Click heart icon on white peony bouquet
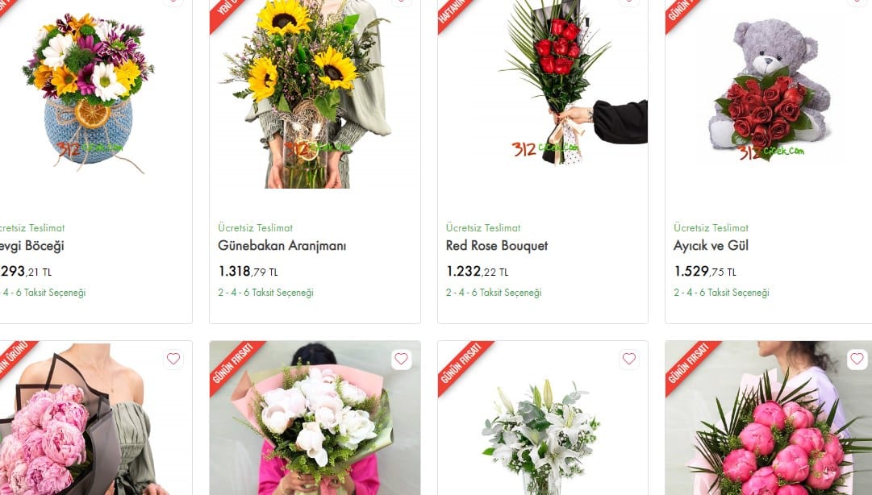 (401, 359)
